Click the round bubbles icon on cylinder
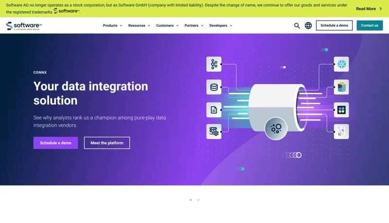389x223 pixels. tap(276, 129)
